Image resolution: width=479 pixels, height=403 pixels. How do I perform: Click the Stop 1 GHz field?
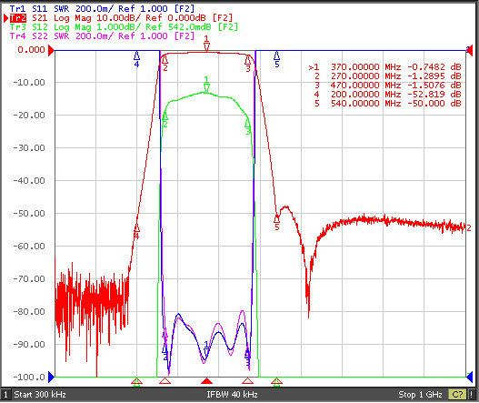coord(420,395)
